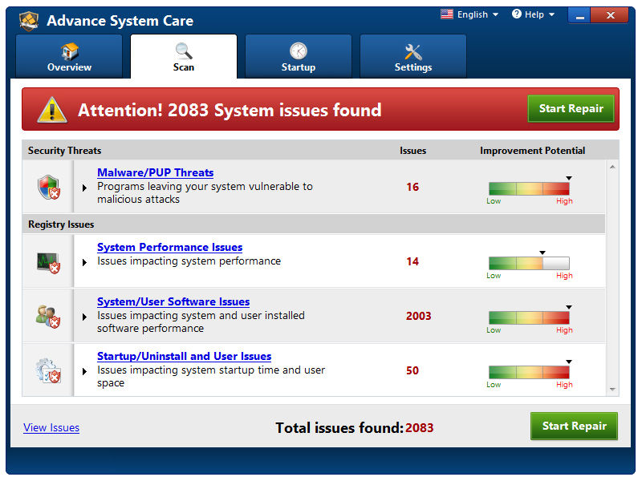Click the Scan magnifying glass icon
The width and height of the screenshot is (642, 481).
[x=184, y=51]
